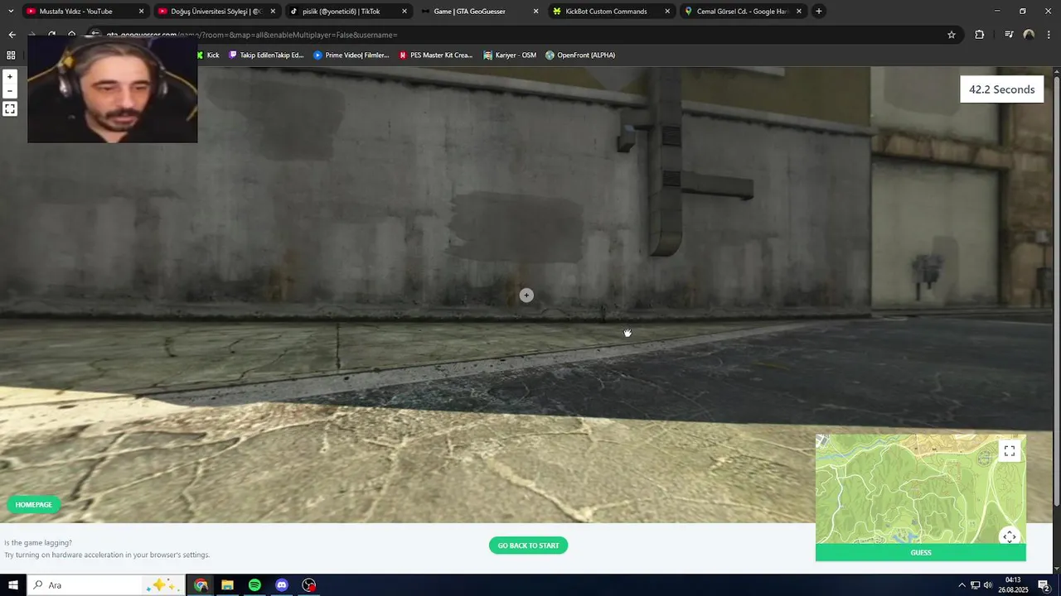Open Chrome from the taskbar
Screen dimensions: 1061x596
point(201,585)
